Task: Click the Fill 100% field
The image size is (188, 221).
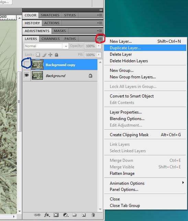Action: [x=90, y=55]
